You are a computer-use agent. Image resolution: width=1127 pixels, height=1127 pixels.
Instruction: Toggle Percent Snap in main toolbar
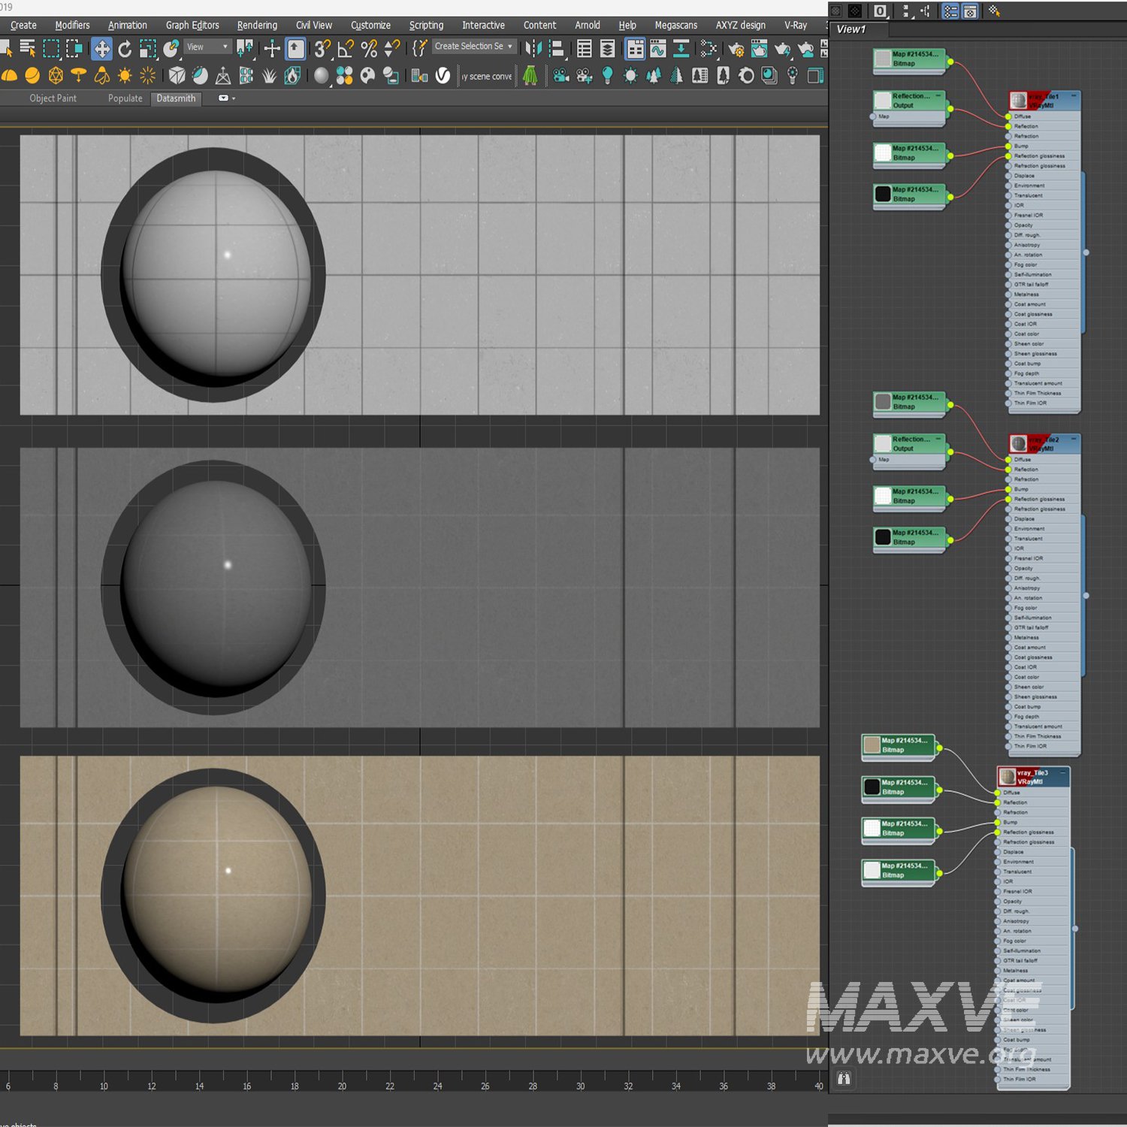click(x=369, y=50)
